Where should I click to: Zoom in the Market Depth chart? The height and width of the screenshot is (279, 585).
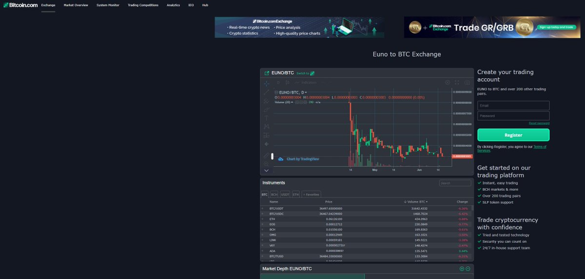[x=462, y=269]
